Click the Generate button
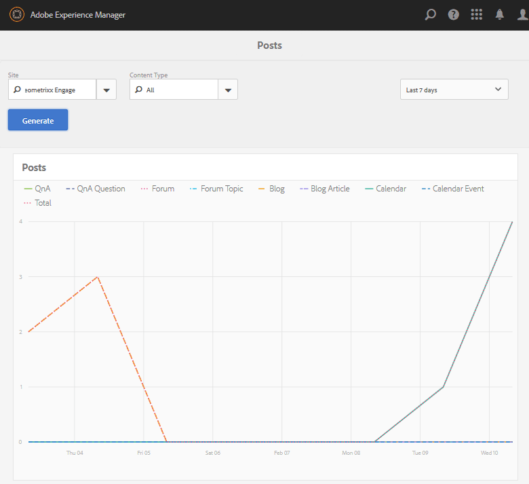The image size is (529, 484). (x=38, y=120)
